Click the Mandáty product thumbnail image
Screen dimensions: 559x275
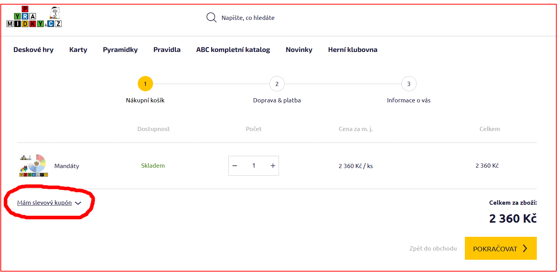click(34, 166)
